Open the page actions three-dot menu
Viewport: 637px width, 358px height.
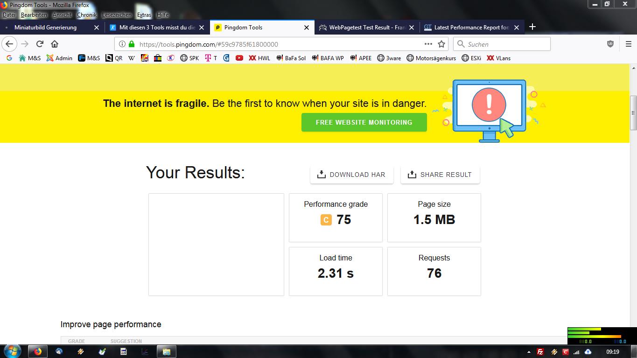tap(428, 44)
